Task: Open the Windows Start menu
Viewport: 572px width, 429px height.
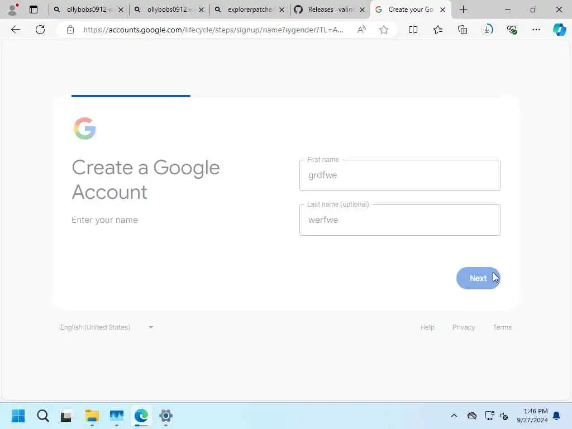Action: pos(18,416)
